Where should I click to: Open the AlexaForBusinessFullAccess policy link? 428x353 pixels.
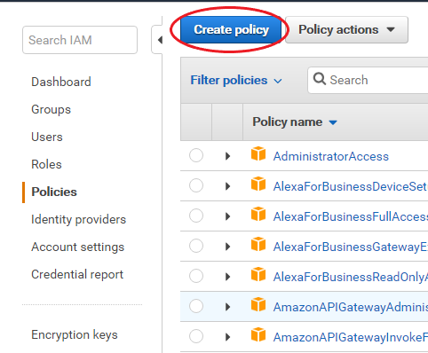pyautogui.click(x=351, y=216)
